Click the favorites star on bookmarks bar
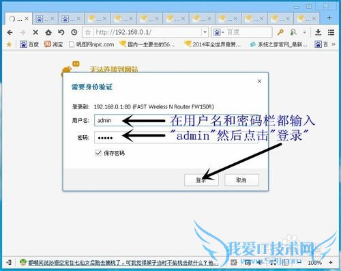The width and height of the screenshot is (341, 271). (x=9, y=44)
